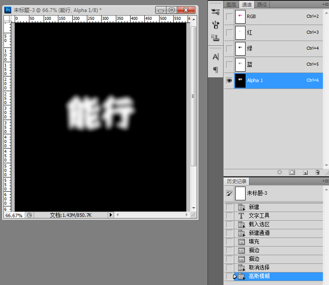The width and height of the screenshot is (329, 285).
Task: Create new channel icon
Action: coord(305,172)
